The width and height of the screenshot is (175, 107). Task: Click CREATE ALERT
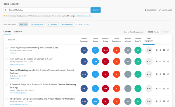[x=166, y=10]
